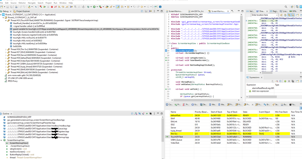Select alarmsReadResult.reg.GEN expression row
Viewport: 302px width, 159px height.
pos(263,88)
